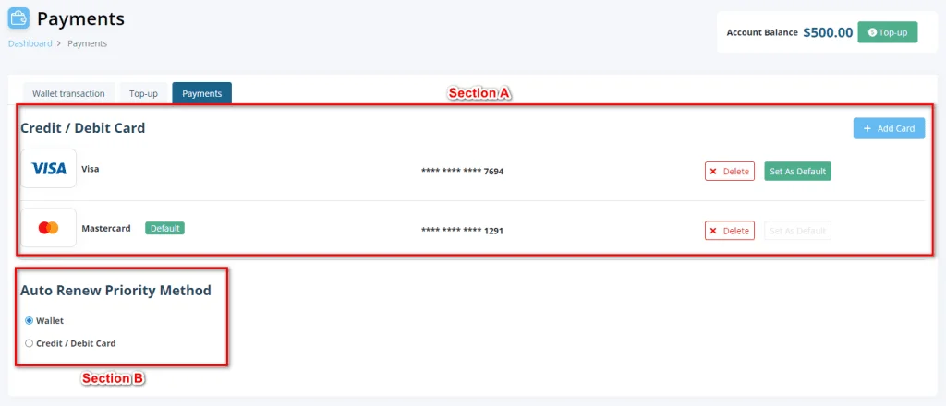Click the X icon on Mastercard's Delete button
This screenshot has width=946, height=406.
(x=713, y=231)
